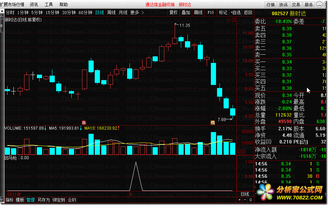Click the X10 volume scale label

coord(241,152)
